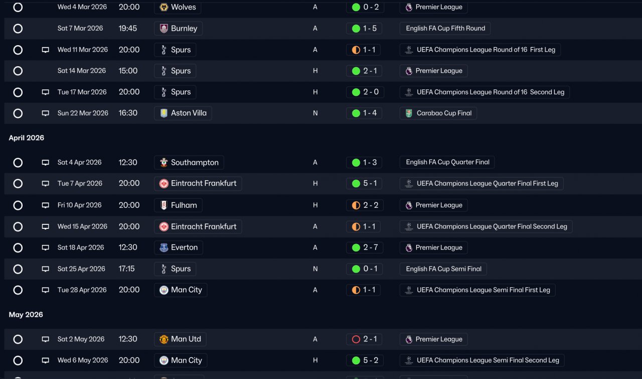Open Champions League Quarter Final Second Leg link
Viewport: 642px width, 379px height.
486,226
